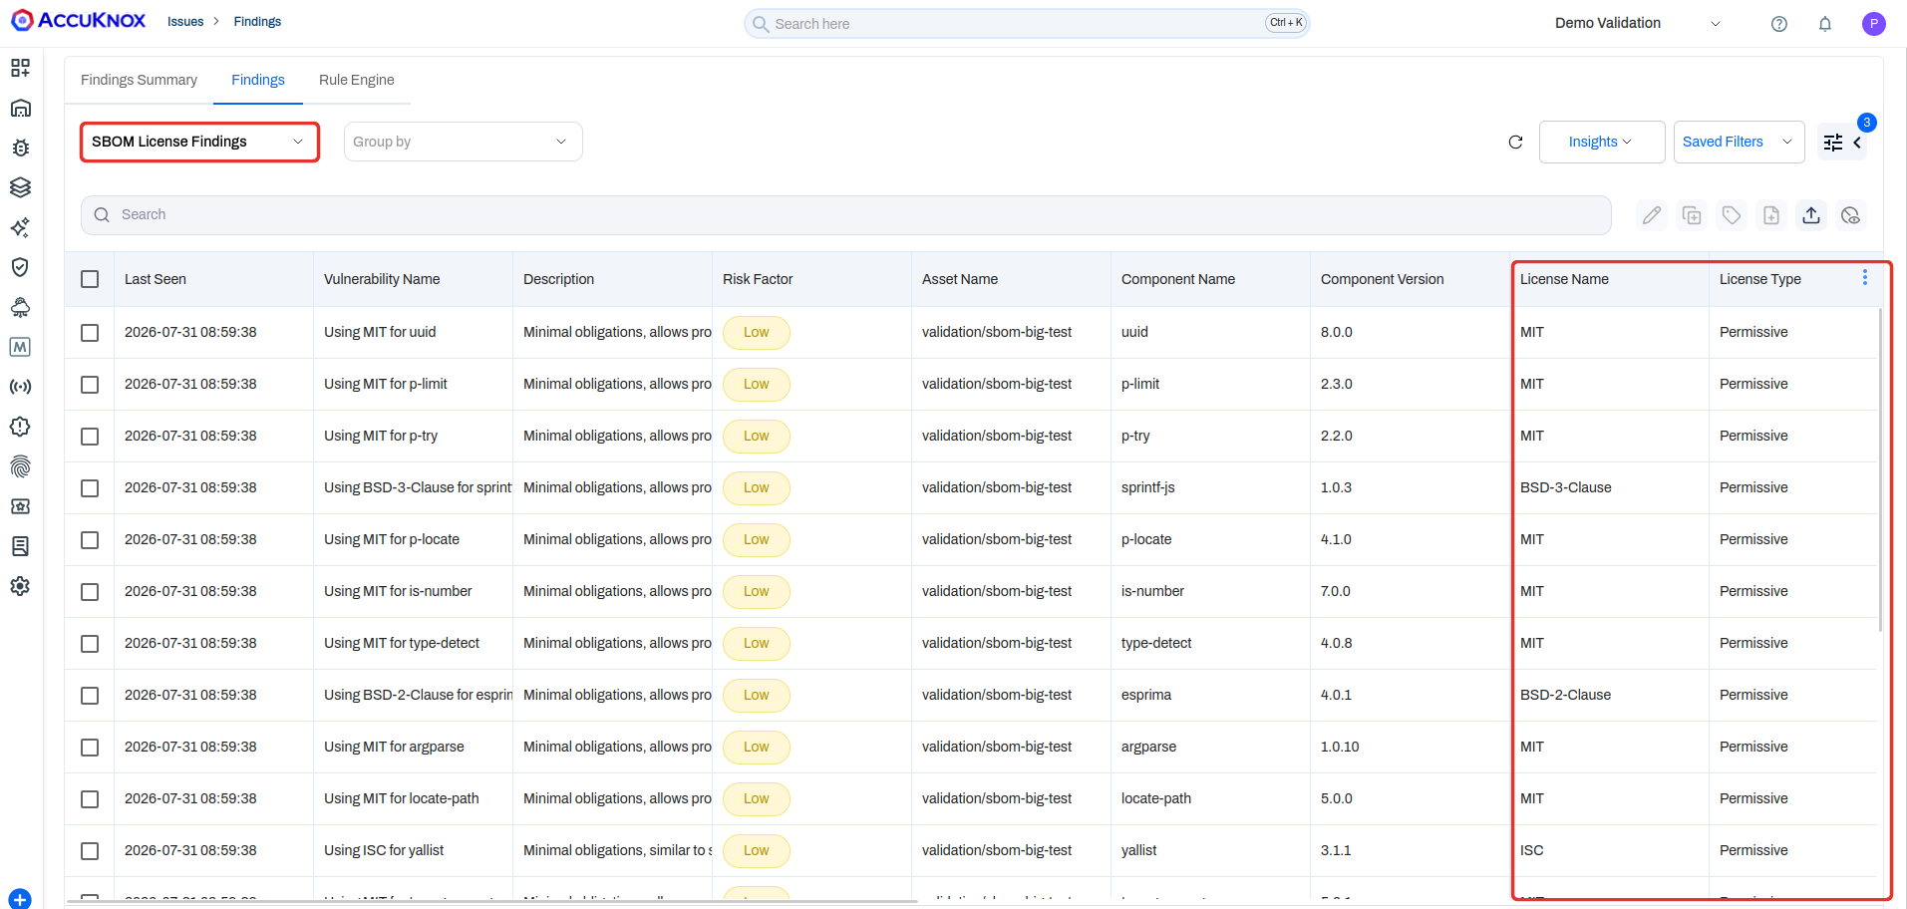This screenshot has height=909, width=1907.
Task: Click the argparse component name cell
Action: pos(1148,748)
